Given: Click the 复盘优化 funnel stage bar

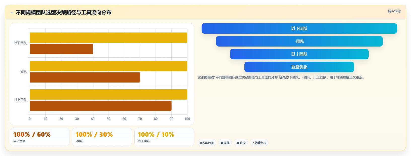Looking at the screenshot, I should pyautogui.click(x=299, y=67).
